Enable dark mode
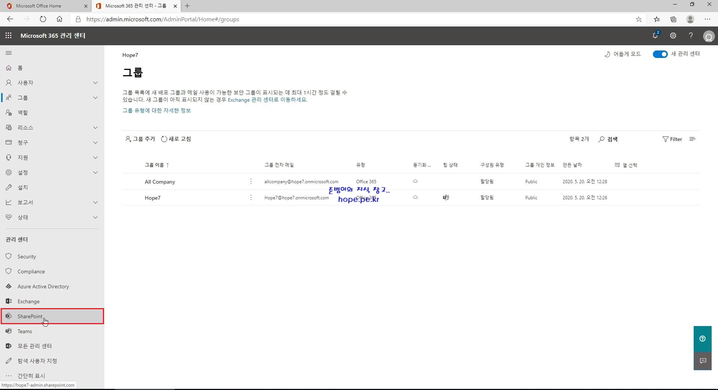This screenshot has height=390, width=718. click(623, 54)
